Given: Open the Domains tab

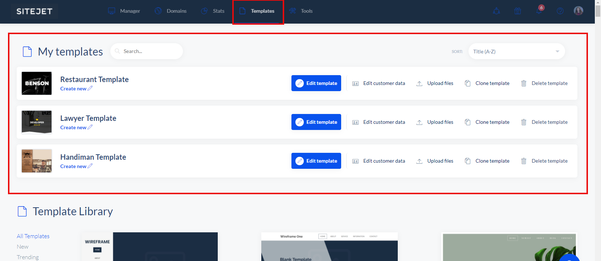Looking at the screenshot, I should point(171,11).
